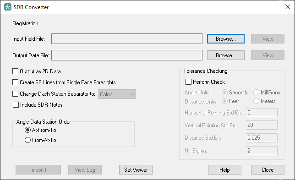
Task: View the Input Field File
Action: 268,39
